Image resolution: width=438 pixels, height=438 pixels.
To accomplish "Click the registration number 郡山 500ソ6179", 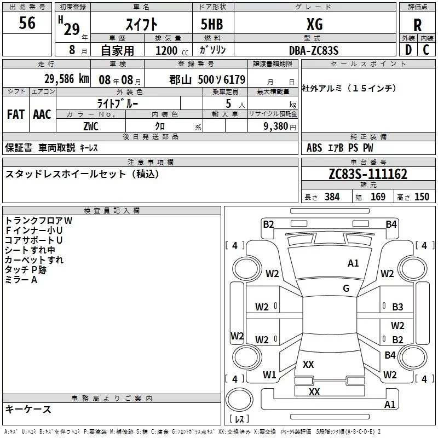I will tap(207, 79).
